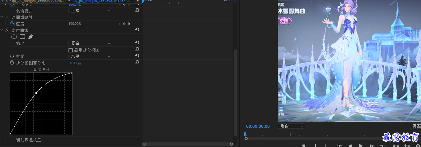
Task: Open the 适合 zoom level dropdown
Action: (x=291, y=126)
